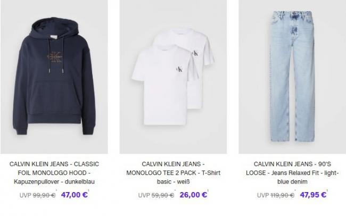Click footnote marker after 47,95 € price

(x=327, y=190)
